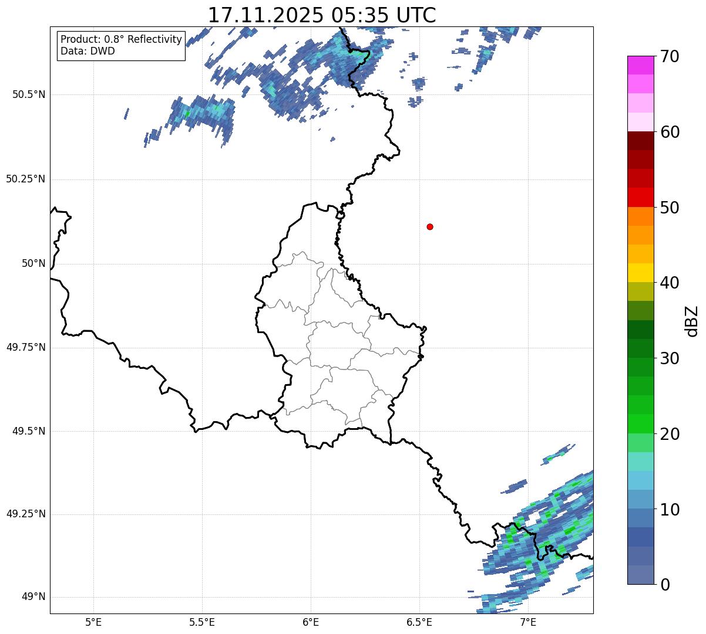Click the 49.25°N latitude label
Viewport: 706px width, 634px height.
point(26,514)
